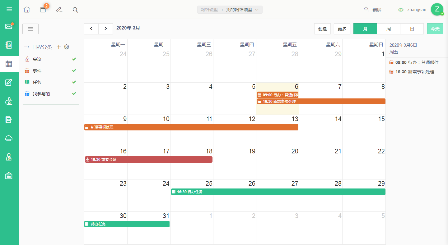Toggle the 事件 category checkmark
The height and width of the screenshot is (245, 448).
(x=74, y=70)
